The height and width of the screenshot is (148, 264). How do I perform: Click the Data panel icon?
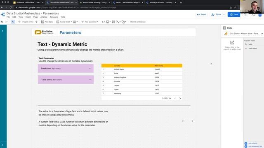coord(224,28)
